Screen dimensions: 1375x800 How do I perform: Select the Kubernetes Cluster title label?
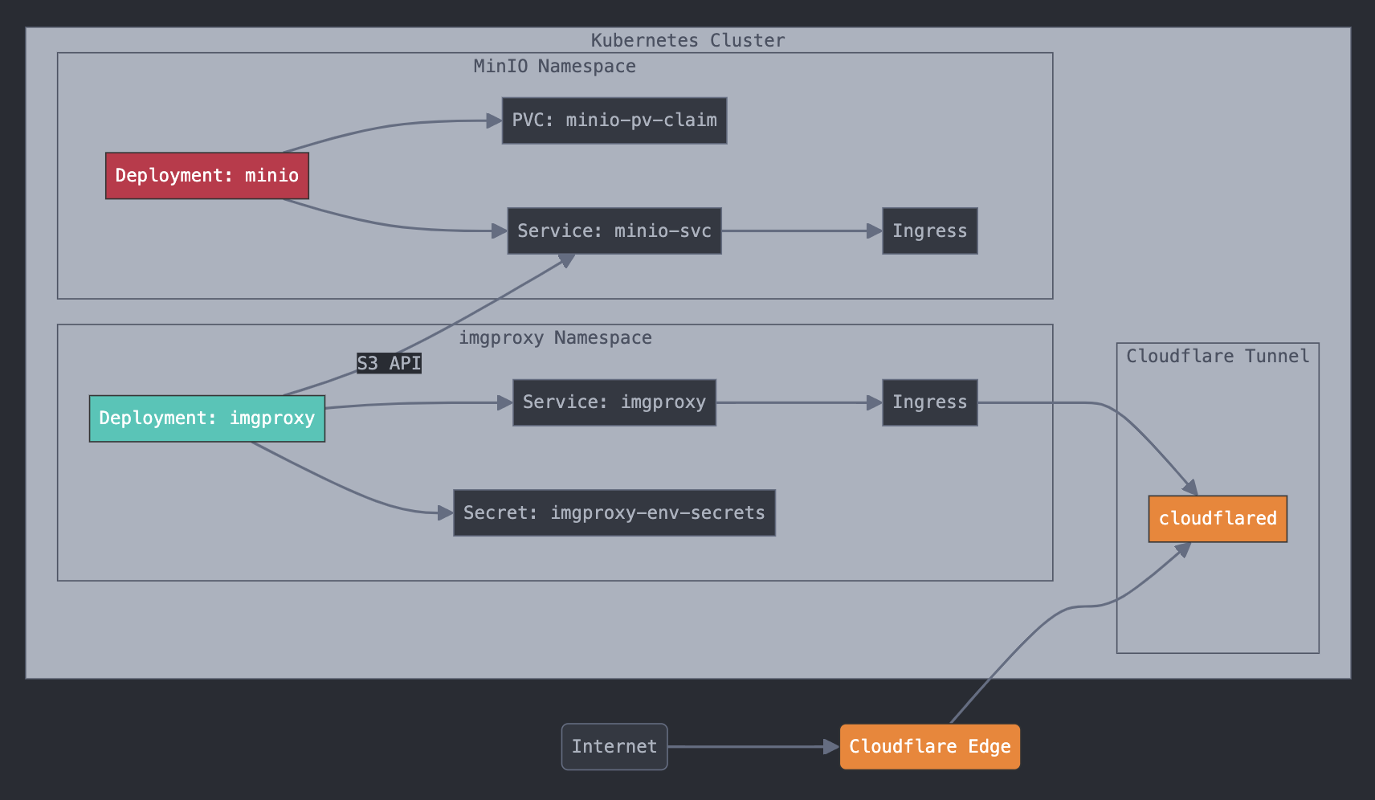coord(688,40)
